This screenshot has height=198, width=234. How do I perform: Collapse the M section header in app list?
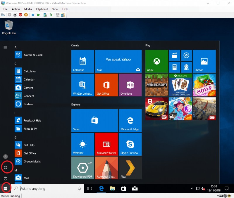click(15, 170)
